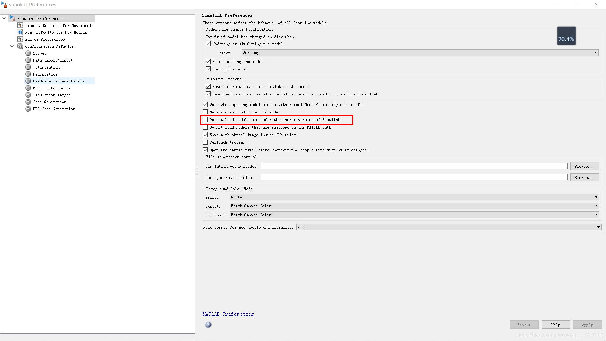
Task: Collapse the Configuration Defaults tree node
Action: [x=12, y=46]
